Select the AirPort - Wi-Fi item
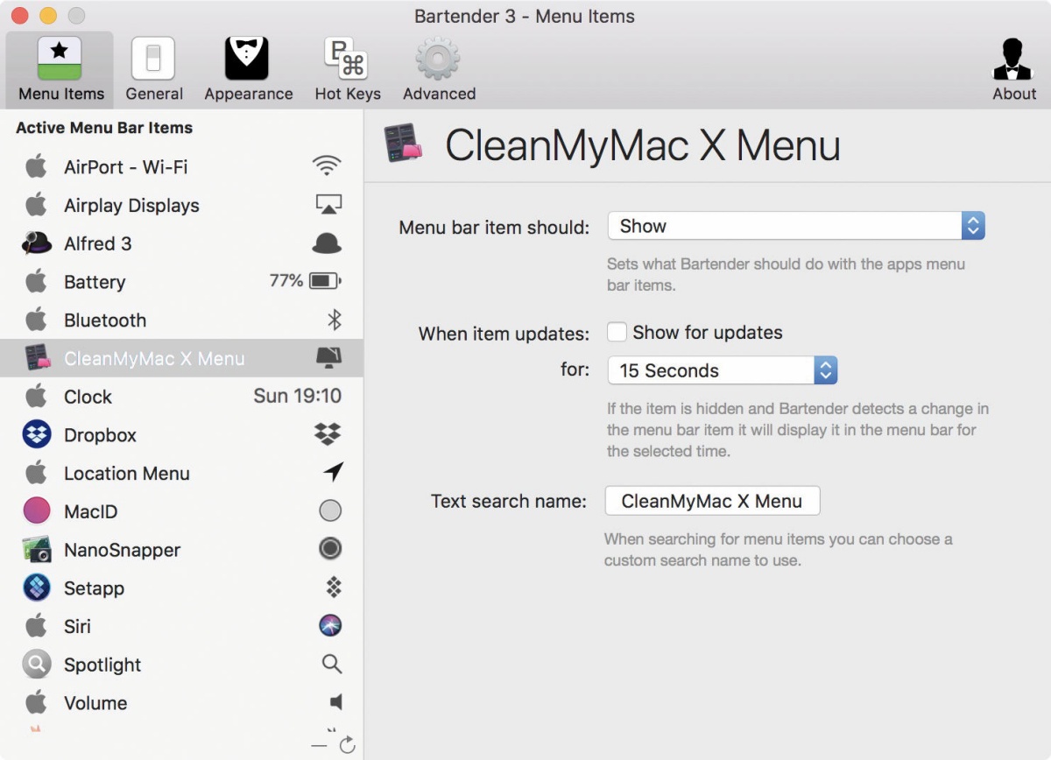This screenshot has height=760, width=1051. click(126, 166)
